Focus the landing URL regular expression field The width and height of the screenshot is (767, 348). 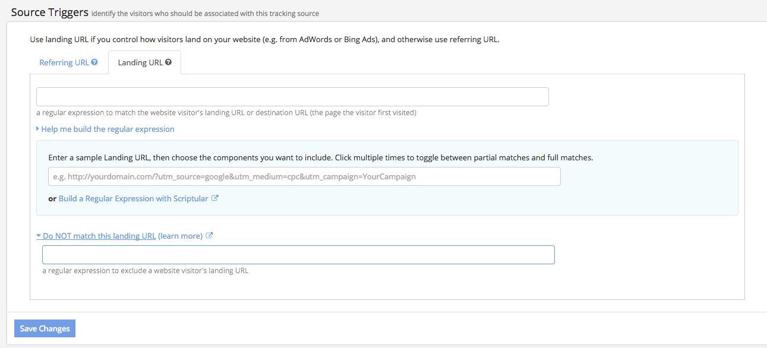292,97
